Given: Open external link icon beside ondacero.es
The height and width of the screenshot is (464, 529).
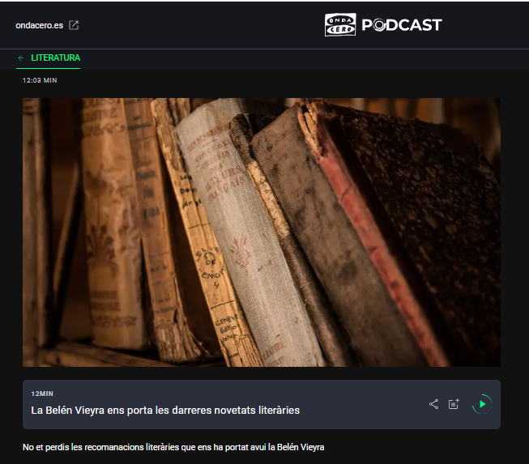Looking at the screenshot, I should tap(74, 25).
